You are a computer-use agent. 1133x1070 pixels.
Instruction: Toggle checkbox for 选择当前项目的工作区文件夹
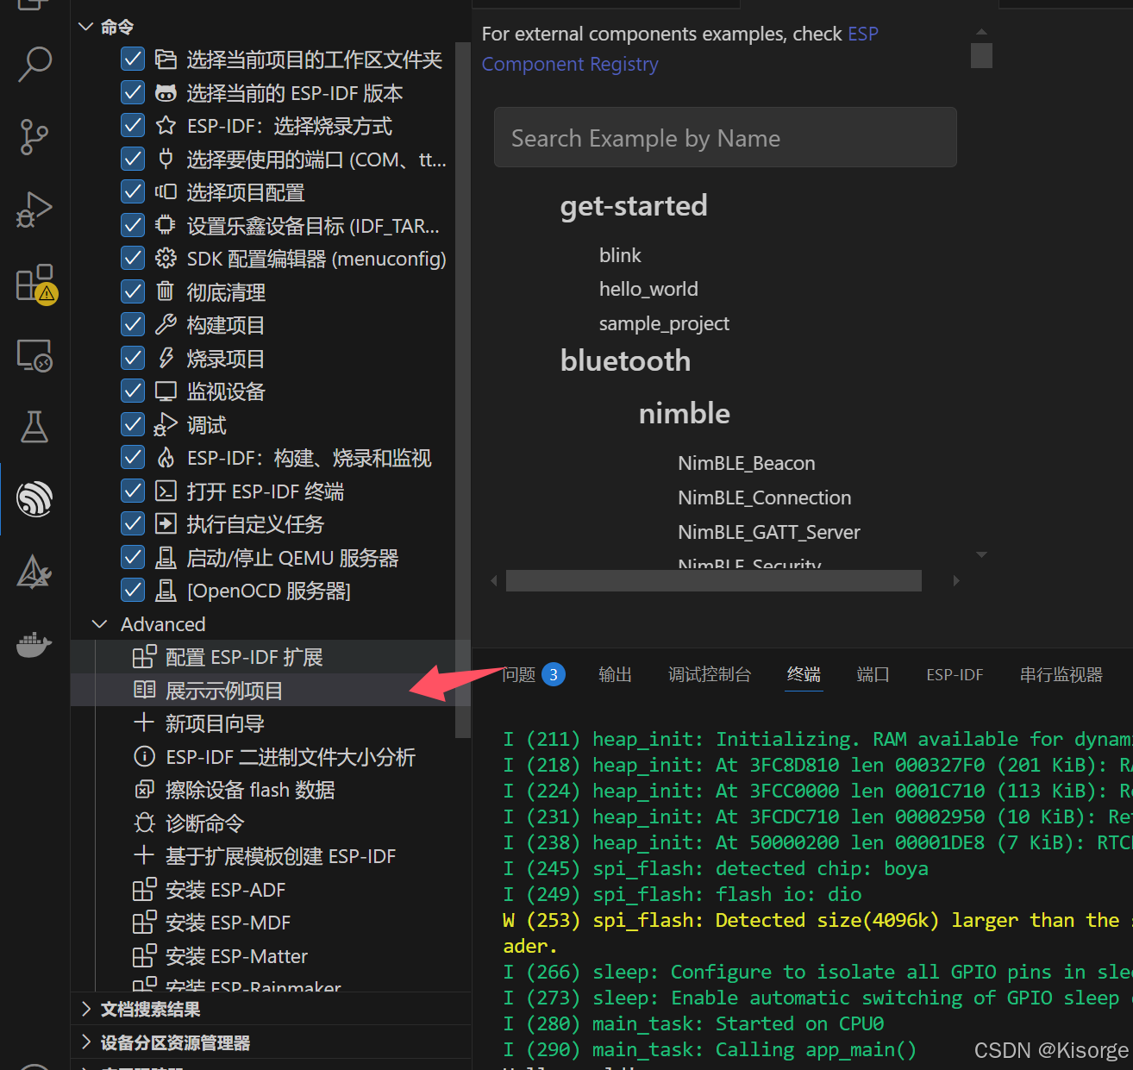coord(133,59)
